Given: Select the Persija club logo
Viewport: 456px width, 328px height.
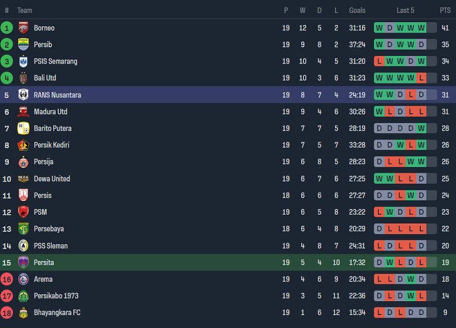Looking at the screenshot, I should point(23,162).
